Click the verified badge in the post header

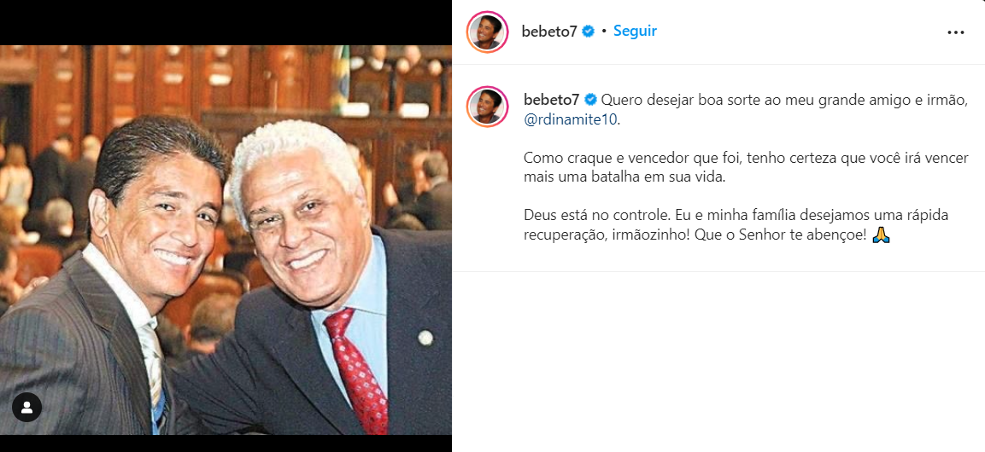click(x=589, y=32)
